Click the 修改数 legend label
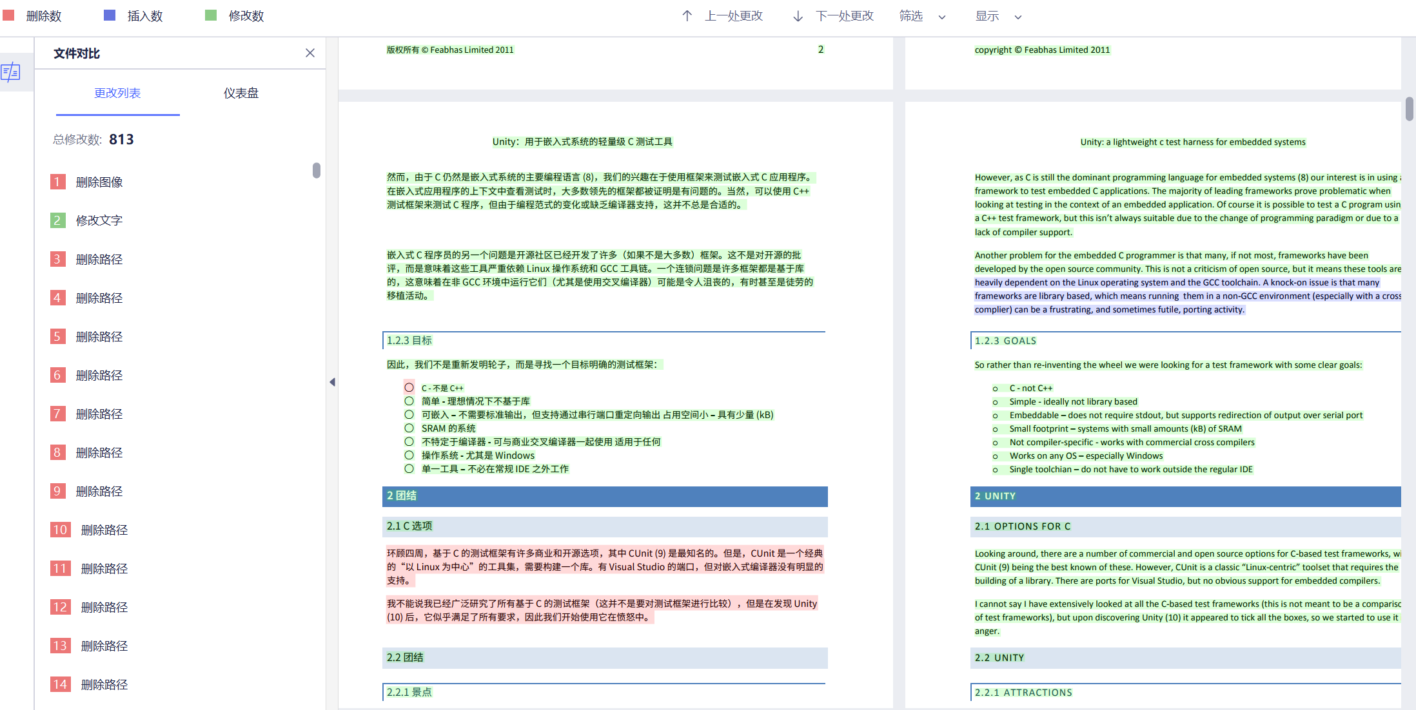 tap(246, 16)
